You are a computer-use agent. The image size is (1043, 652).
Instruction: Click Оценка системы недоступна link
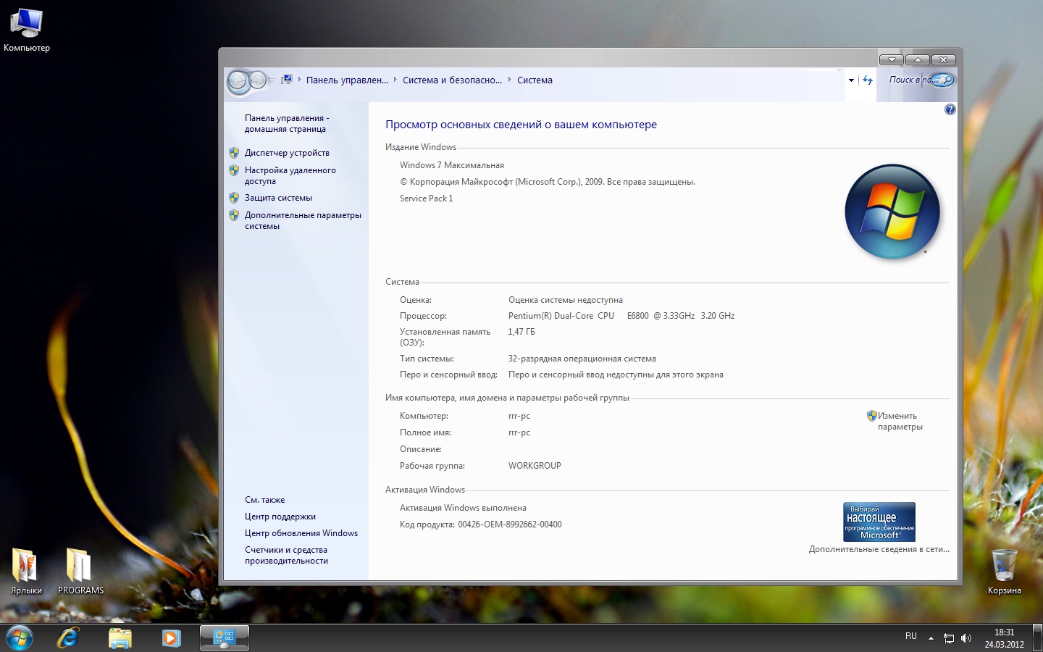coord(565,300)
